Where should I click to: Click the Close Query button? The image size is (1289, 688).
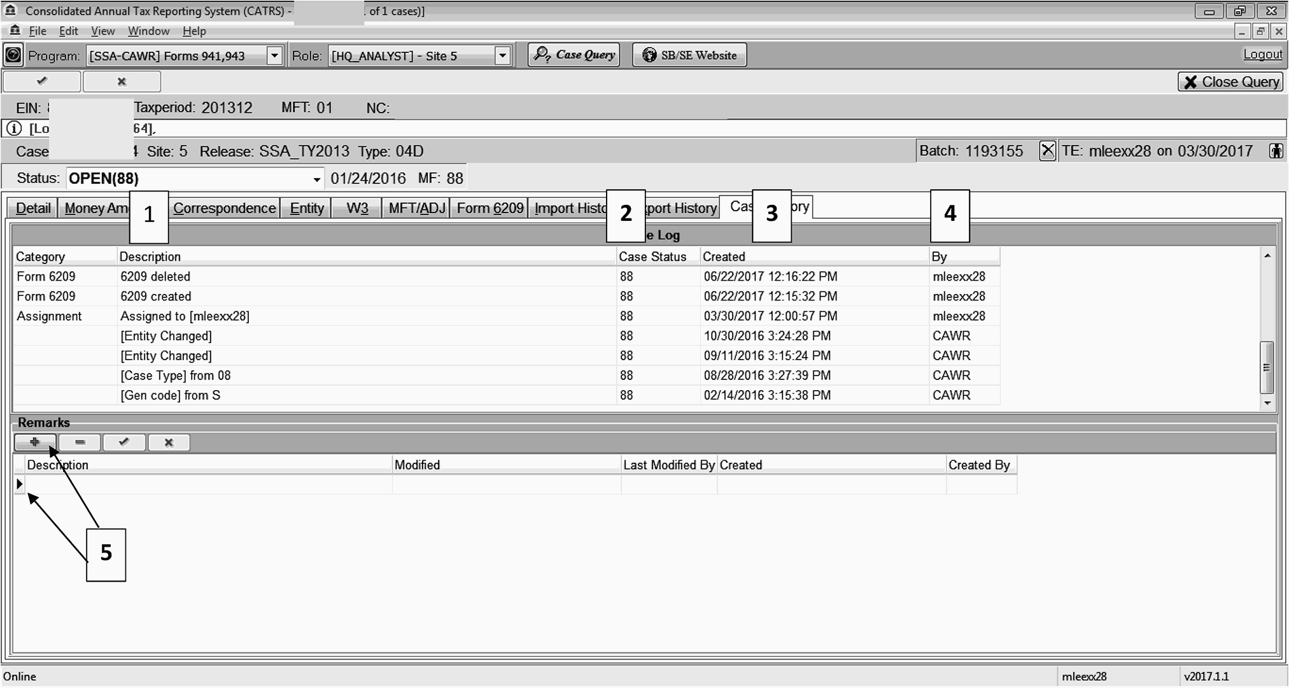1231,81
